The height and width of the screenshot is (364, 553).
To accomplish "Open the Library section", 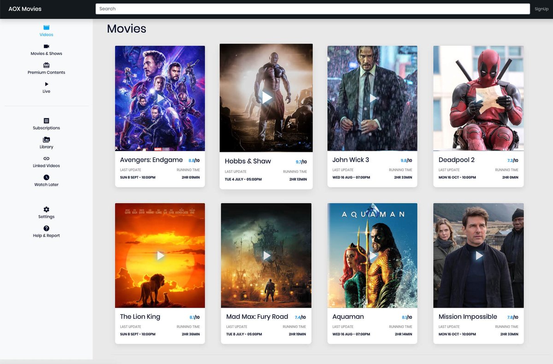I will pyautogui.click(x=46, y=140).
